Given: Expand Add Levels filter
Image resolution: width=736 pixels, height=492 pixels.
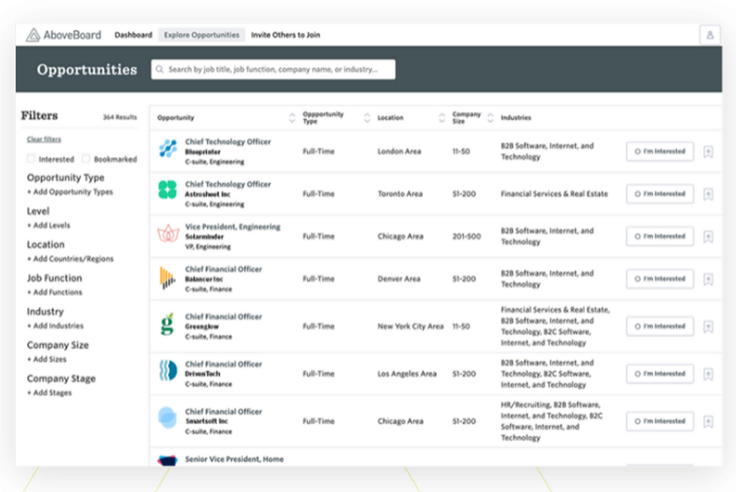Looking at the screenshot, I should [x=49, y=225].
